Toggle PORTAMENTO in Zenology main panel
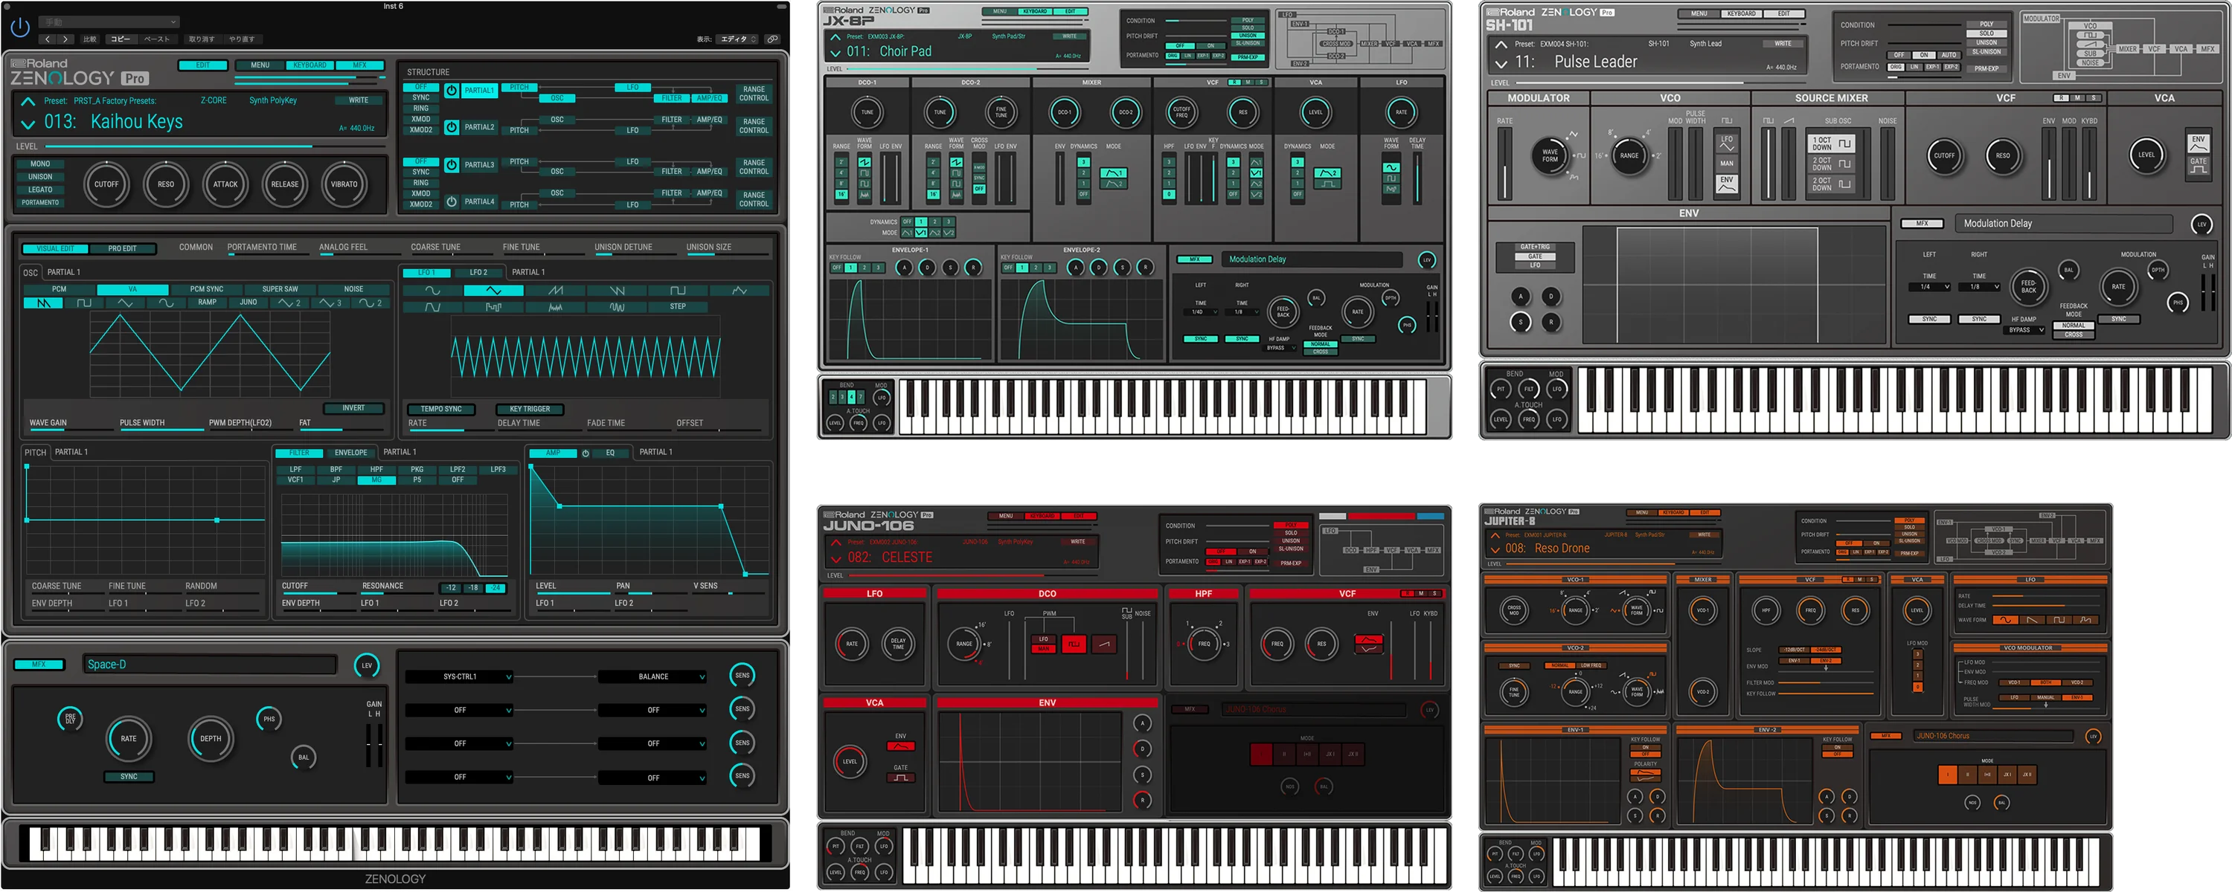The width and height of the screenshot is (2232, 892). [40, 203]
